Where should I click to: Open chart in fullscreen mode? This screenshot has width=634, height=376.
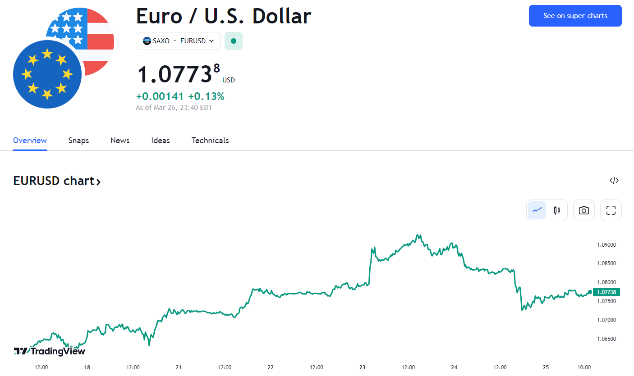pos(611,210)
